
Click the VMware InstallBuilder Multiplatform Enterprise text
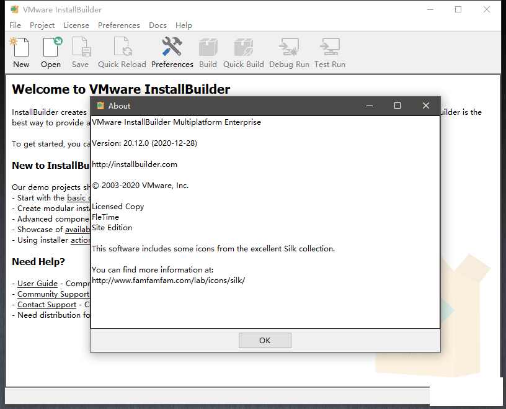coord(177,122)
